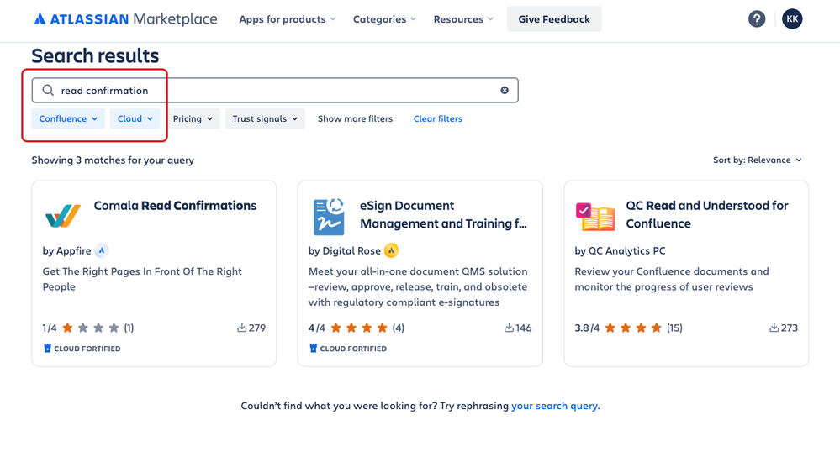Click Show more filters
The image size is (840, 457).
pyautogui.click(x=355, y=118)
